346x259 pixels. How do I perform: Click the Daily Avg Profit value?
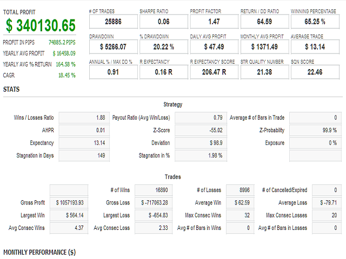(x=212, y=46)
